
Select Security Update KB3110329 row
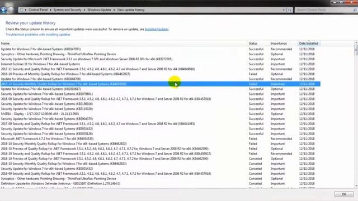pyautogui.click(x=161, y=109)
